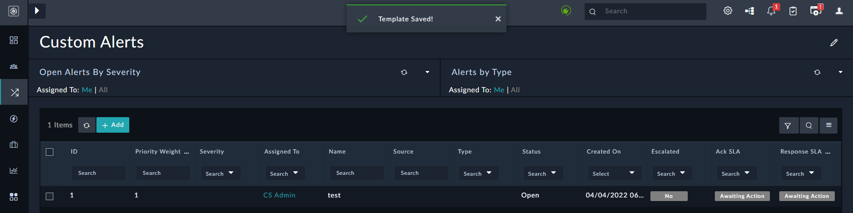Open the Status column Search dropdown
This screenshot has height=213, width=853.
tap(542, 173)
